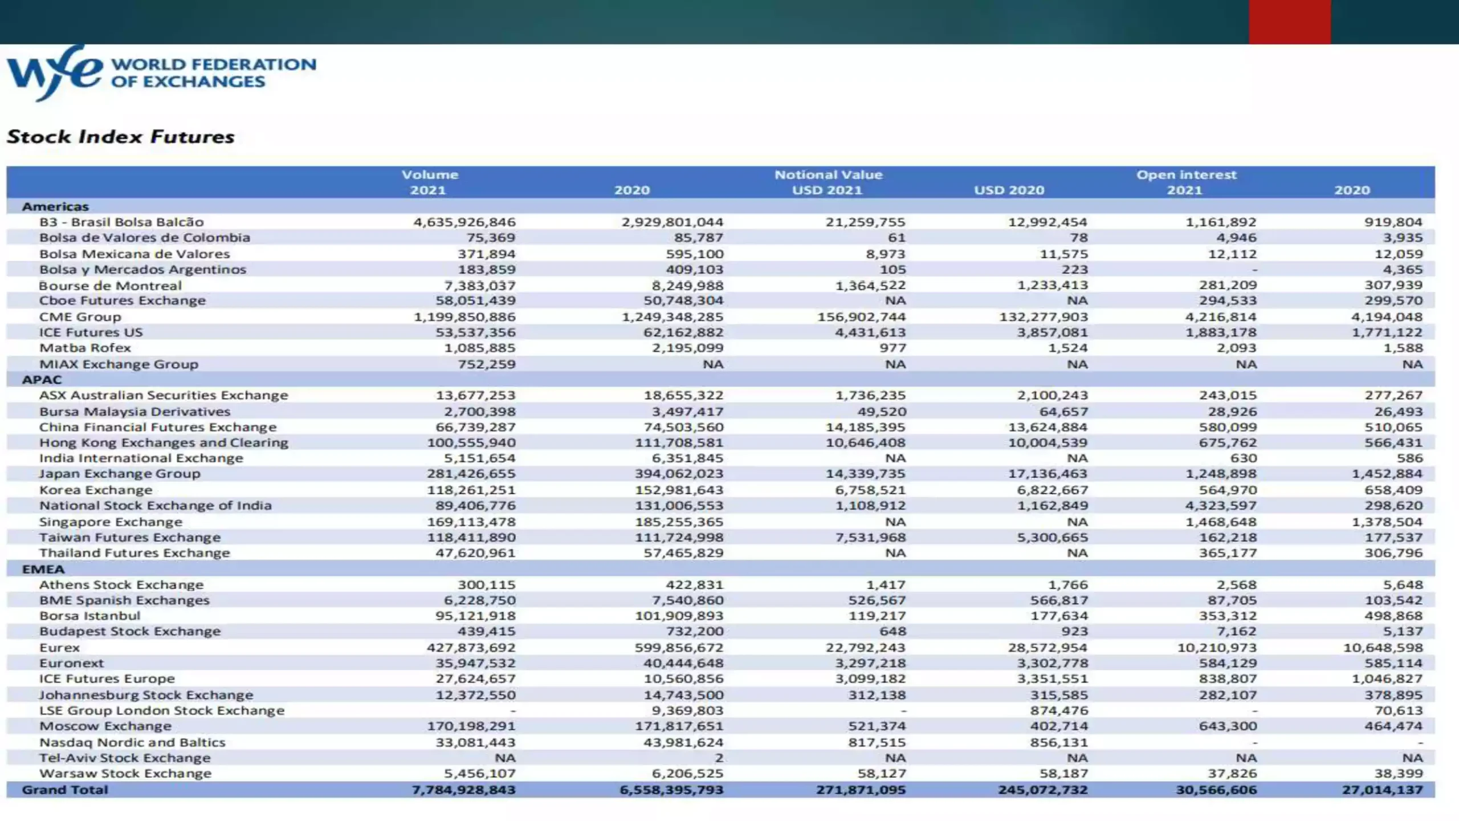
Task: Click Korea Exchange row name
Action: click(96, 490)
